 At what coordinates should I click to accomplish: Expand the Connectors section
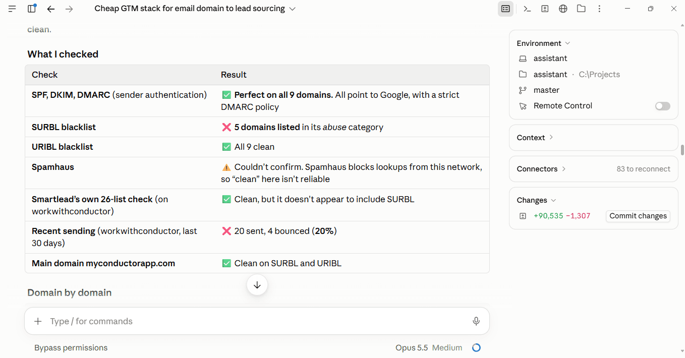point(541,169)
